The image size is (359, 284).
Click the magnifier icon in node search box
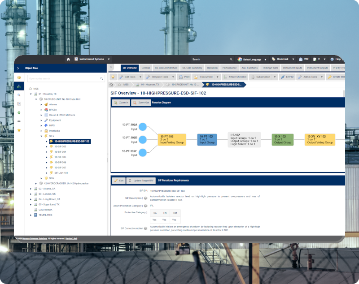(101, 78)
